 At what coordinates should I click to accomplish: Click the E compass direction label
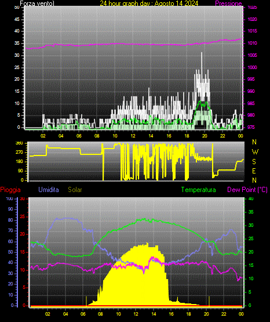click(254, 171)
